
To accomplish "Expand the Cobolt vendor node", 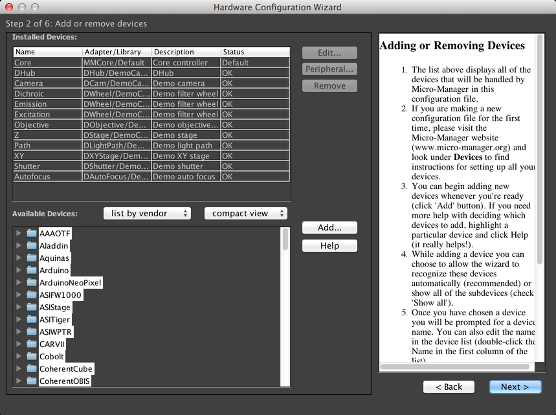I will (19, 356).
